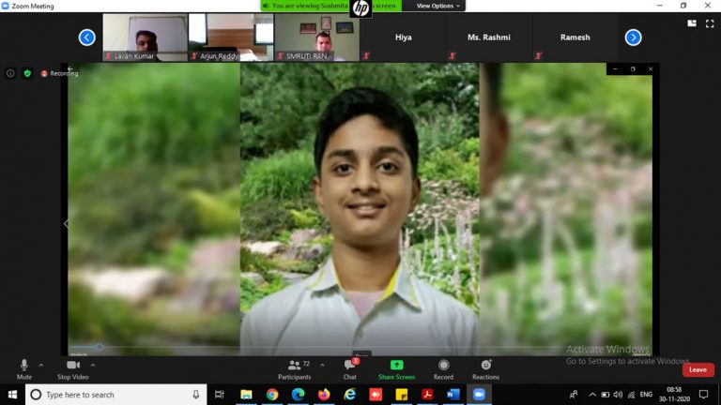Show previous participants with left arrow
The image size is (721, 405).
87,37
